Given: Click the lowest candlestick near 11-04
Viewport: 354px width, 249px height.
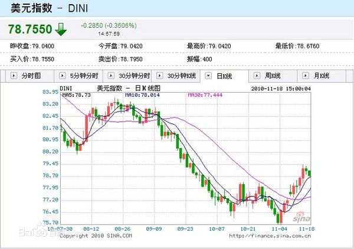Looking at the screenshot, I should click(278, 219).
